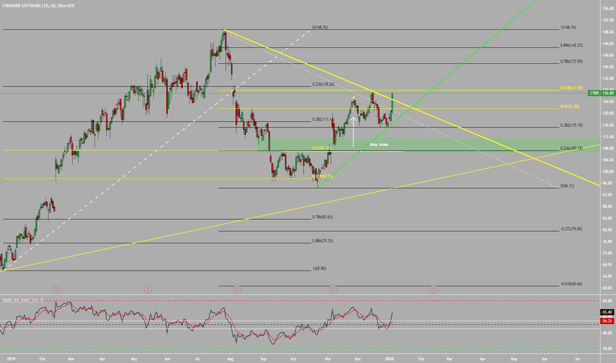Viewport: 616px width, 363px height.
Task: Click yellow Fibonacci label 0.618(127.95)
Action: pyautogui.click(x=571, y=88)
